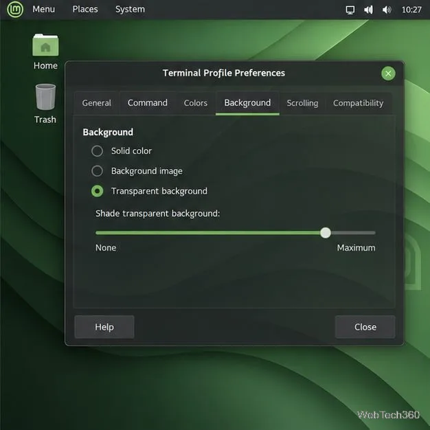Image resolution: width=430 pixels, height=430 pixels.
Task: Click the unfilled slider track near Maximum
Action: click(x=353, y=233)
